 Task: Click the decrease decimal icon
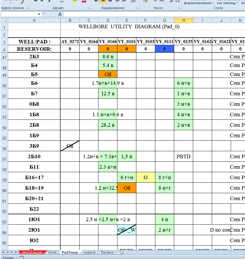(x=177, y=1)
